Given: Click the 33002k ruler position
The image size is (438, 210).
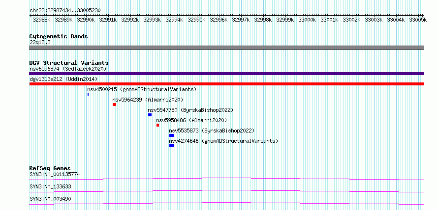Looking at the screenshot, I should point(352,20).
